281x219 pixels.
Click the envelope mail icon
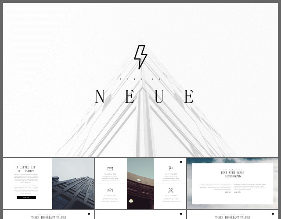[110, 169]
